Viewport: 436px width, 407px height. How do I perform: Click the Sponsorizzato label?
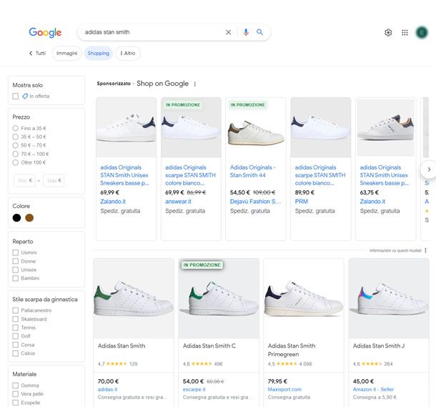(x=114, y=84)
